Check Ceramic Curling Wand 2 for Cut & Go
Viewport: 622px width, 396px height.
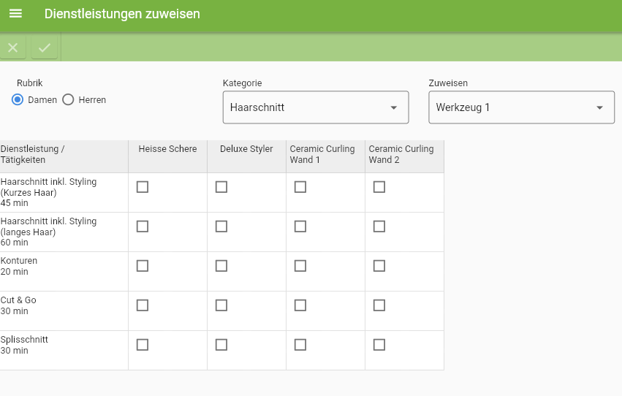(x=379, y=305)
